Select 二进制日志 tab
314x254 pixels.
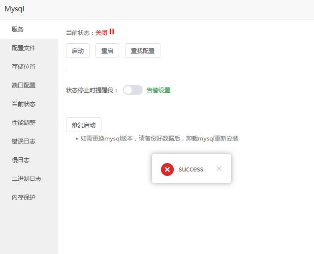click(x=29, y=178)
